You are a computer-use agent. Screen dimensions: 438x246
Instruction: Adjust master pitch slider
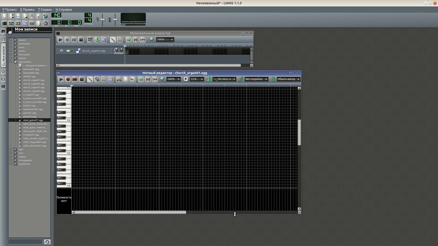[x=115, y=19]
